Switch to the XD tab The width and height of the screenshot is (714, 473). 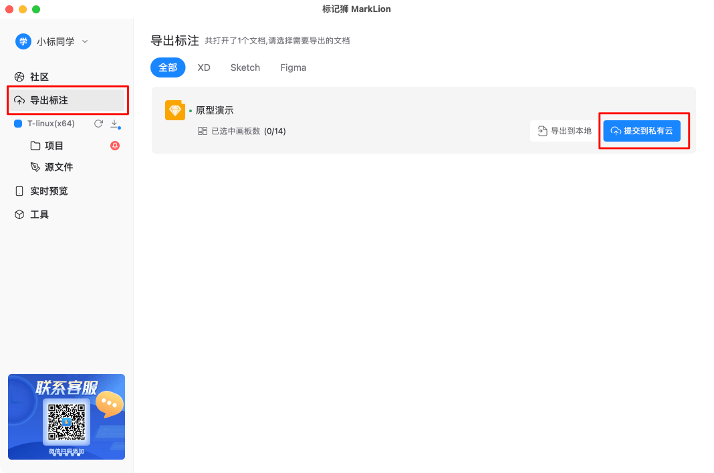click(204, 67)
